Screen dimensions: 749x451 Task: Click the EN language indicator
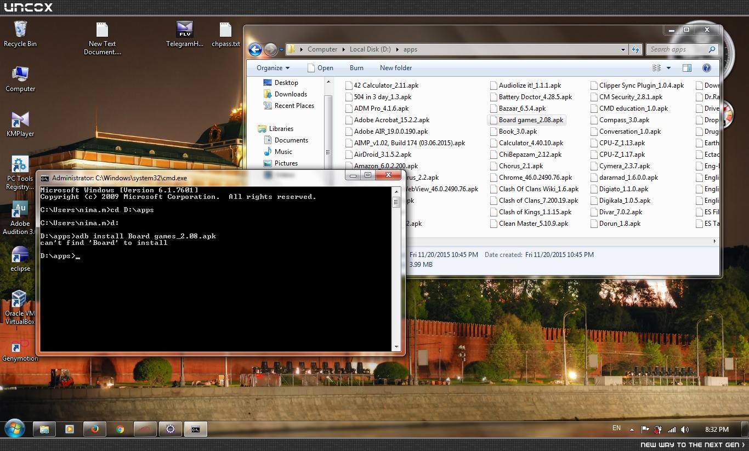(616, 429)
